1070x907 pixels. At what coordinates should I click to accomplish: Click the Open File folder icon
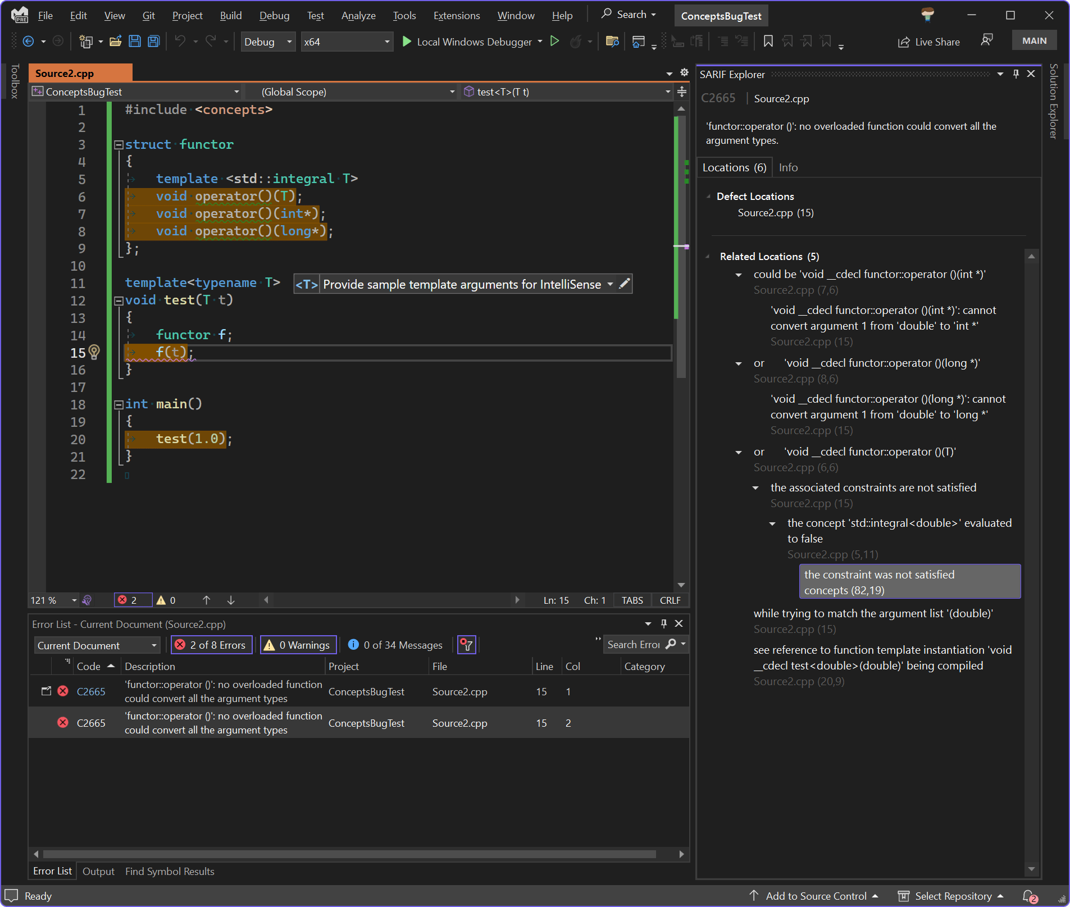tap(116, 42)
